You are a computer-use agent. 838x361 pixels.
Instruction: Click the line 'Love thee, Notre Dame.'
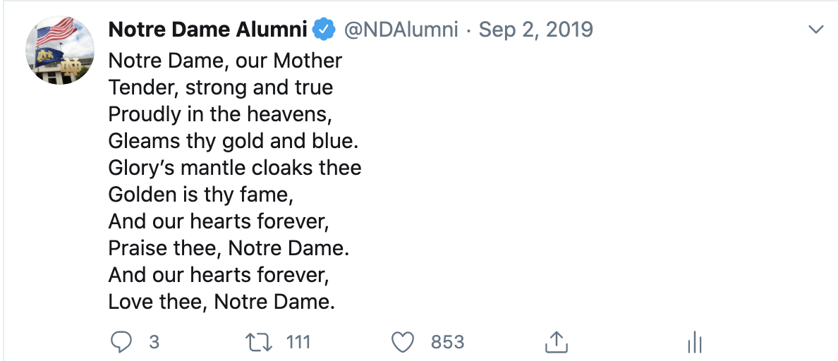click(221, 302)
